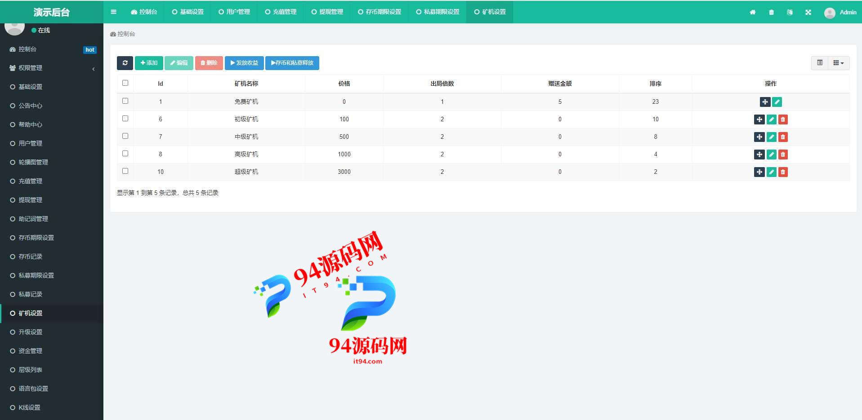Image resolution: width=862 pixels, height=420 pixels.
Task: Open 层级列表 in the sidebar
Action: pyautogui.click(x=52, y=370)
